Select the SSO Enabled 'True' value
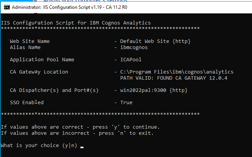Screen dimensions: 252x157 click(x=126, y=103)
